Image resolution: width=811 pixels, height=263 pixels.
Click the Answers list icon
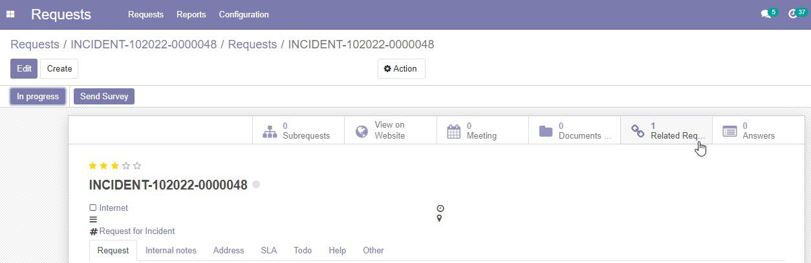pyautogui.click(x=730, y=131)
